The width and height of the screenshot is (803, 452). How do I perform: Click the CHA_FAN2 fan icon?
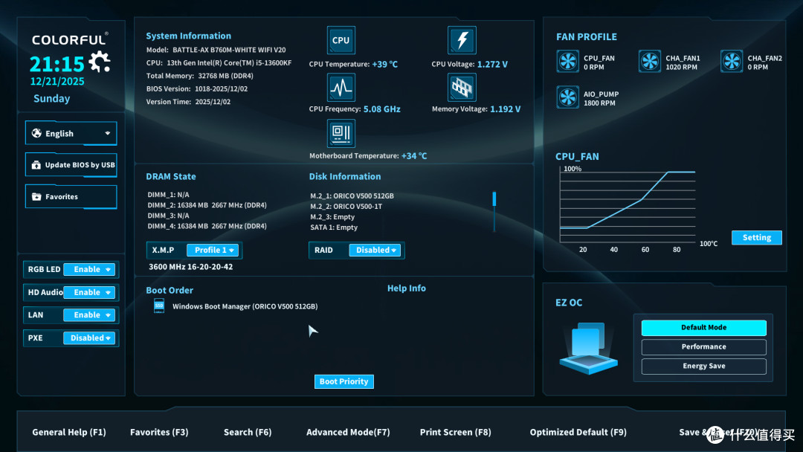[732, 62]
